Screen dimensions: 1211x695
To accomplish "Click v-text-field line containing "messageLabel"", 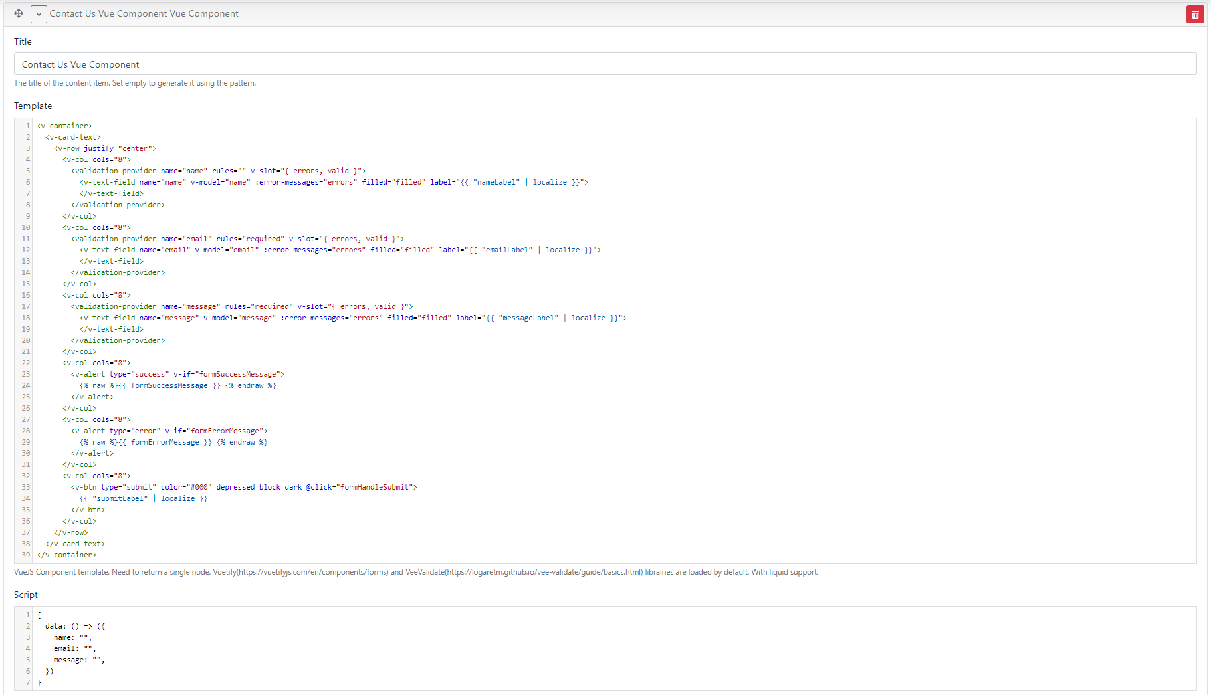I will tap(353, 318).
